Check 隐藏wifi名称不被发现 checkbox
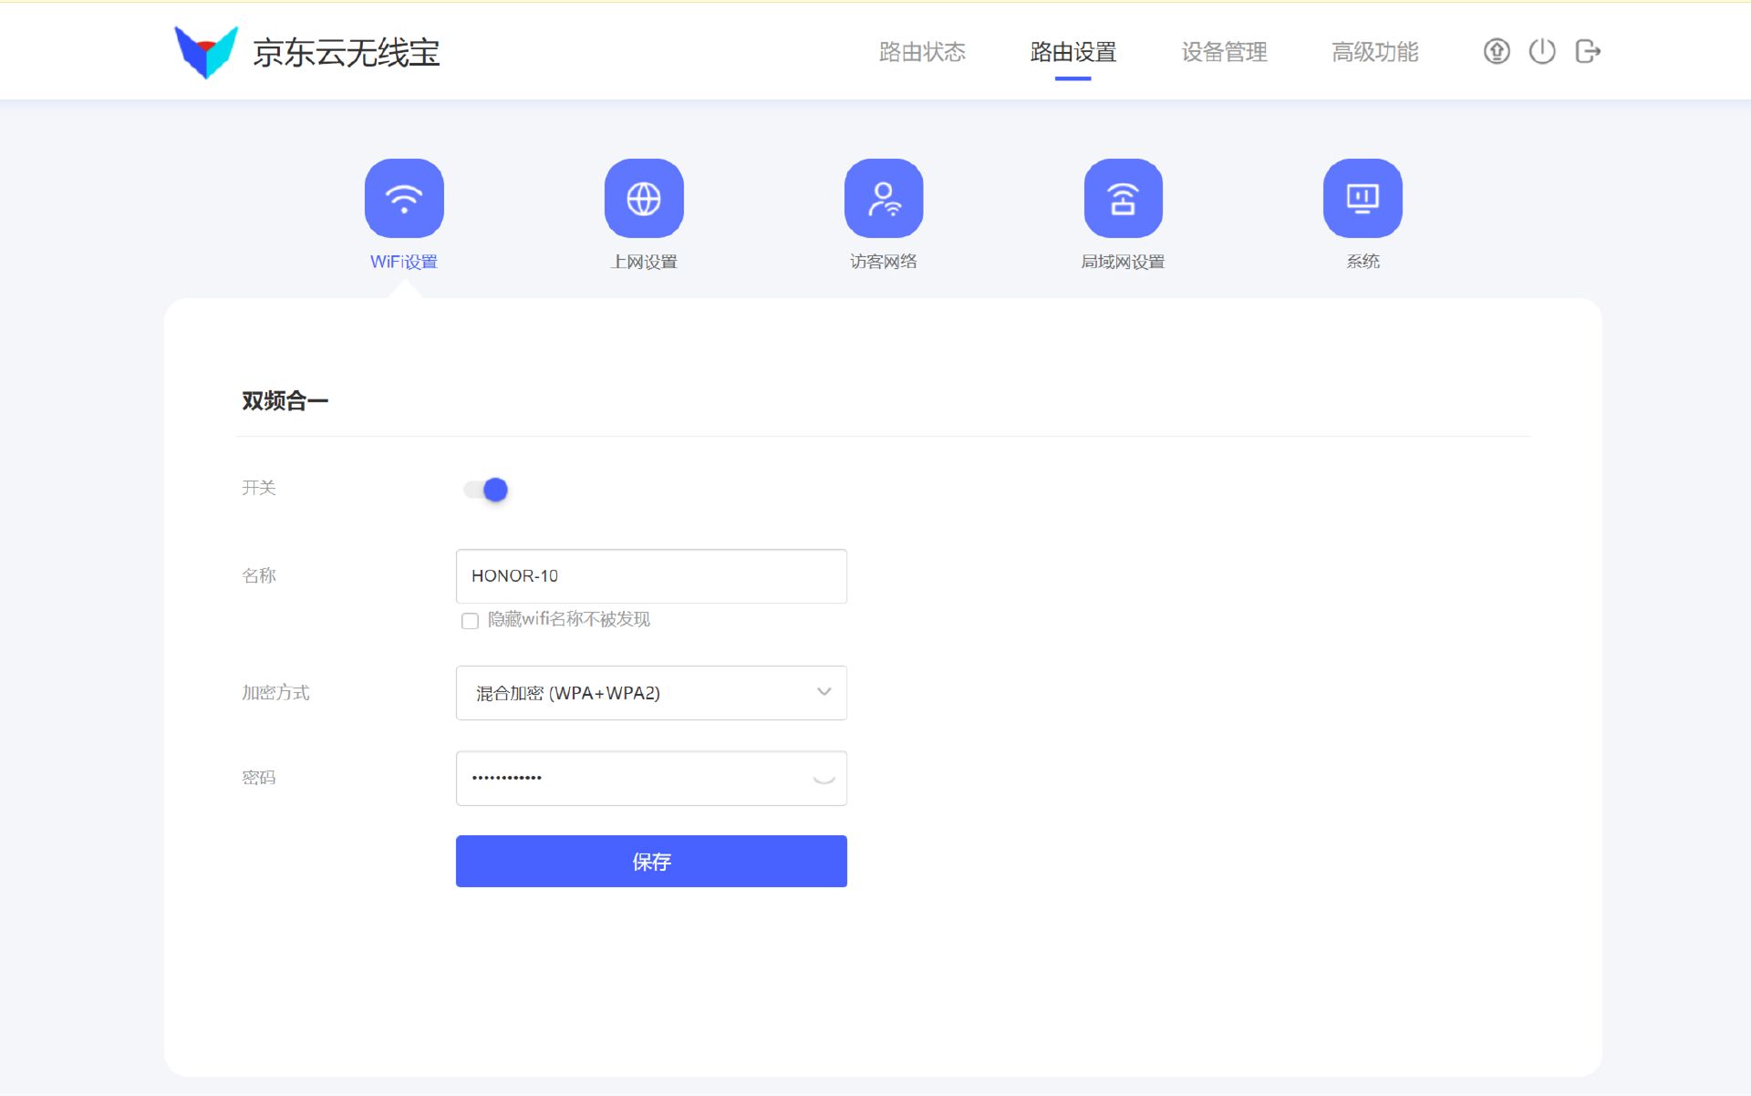The image size is (1751, 1096). click(x=470, y=621)
